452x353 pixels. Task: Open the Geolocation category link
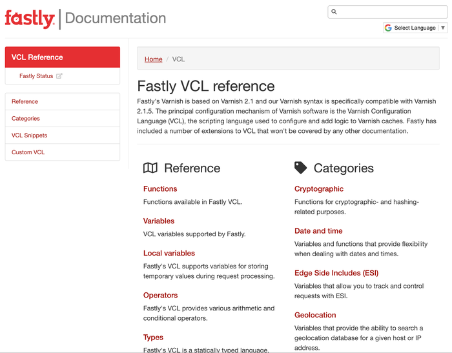pyautogui.click(x=315, y=315)
